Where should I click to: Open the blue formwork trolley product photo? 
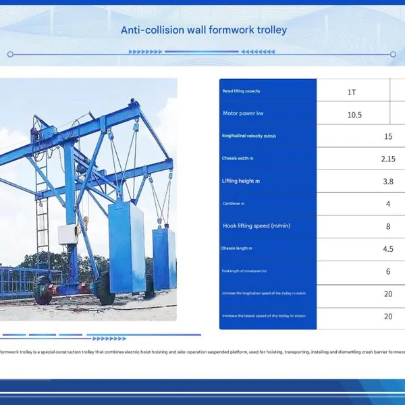click(88, 199)
